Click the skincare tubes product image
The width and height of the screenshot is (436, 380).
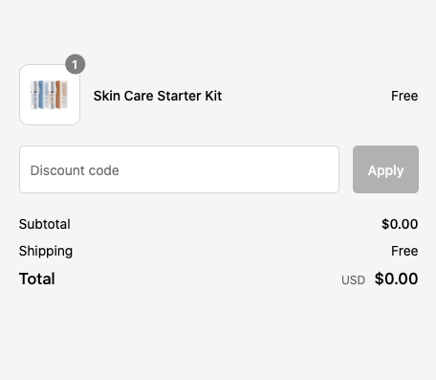[49, 95]
